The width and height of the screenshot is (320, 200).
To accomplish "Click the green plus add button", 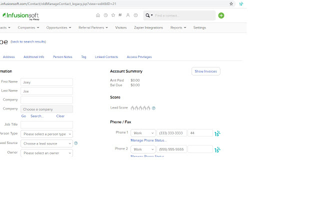I will pos(221,15).
